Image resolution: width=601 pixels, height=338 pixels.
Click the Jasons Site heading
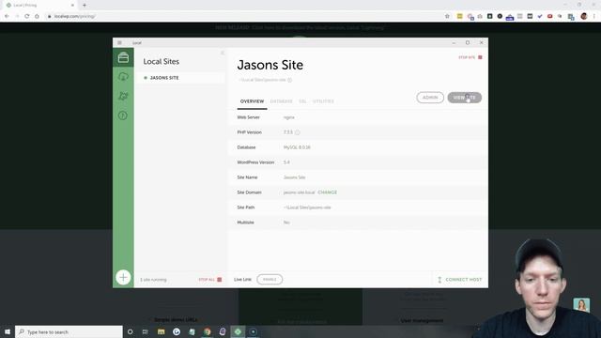(270, 65)
